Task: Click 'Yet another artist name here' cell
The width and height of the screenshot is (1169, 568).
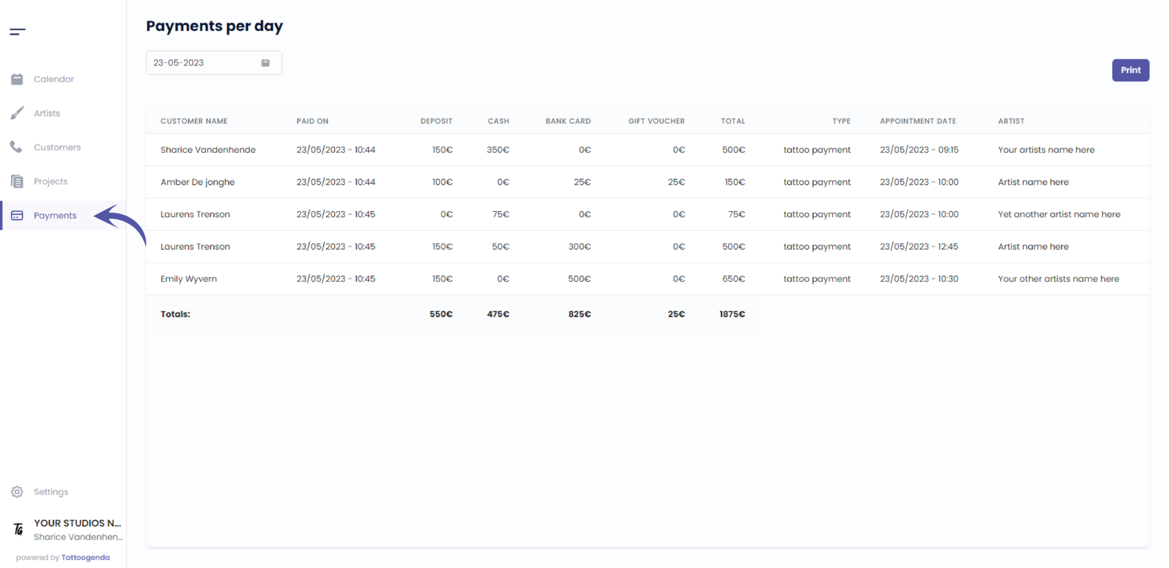Action: click(1059, 214)
